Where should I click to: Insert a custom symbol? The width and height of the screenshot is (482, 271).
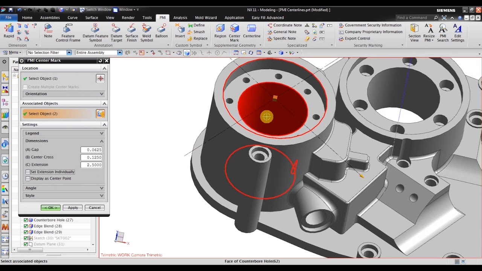click(x=180, y=31)
